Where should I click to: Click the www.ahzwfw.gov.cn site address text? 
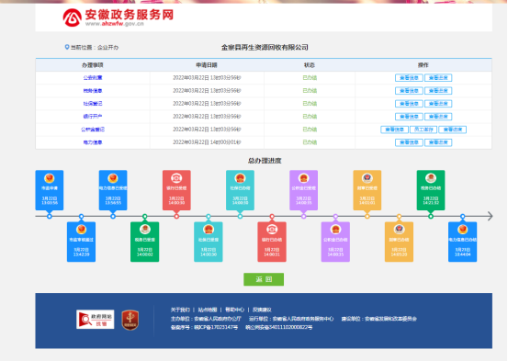click(x=114, y=24)
